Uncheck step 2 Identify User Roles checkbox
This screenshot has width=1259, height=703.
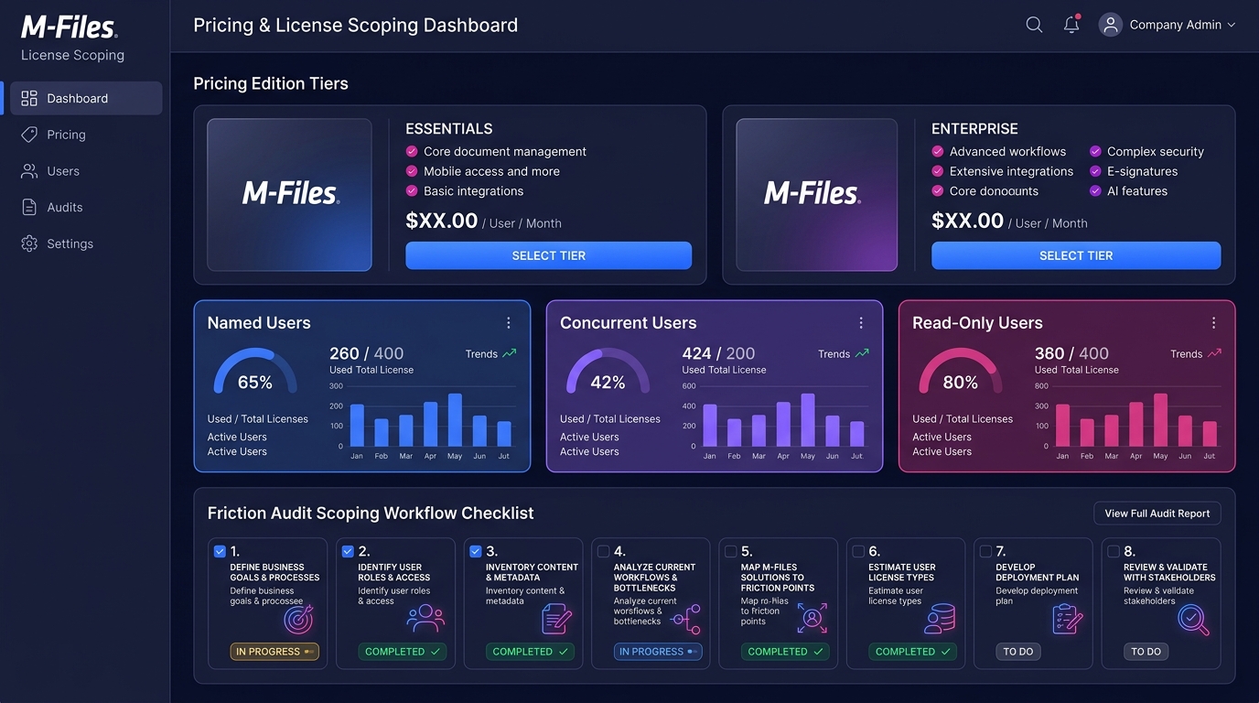tap(348, 551)
